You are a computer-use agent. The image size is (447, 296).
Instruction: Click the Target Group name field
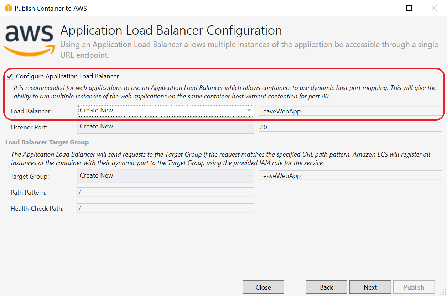pyautogui.click(x=350, y=175)
